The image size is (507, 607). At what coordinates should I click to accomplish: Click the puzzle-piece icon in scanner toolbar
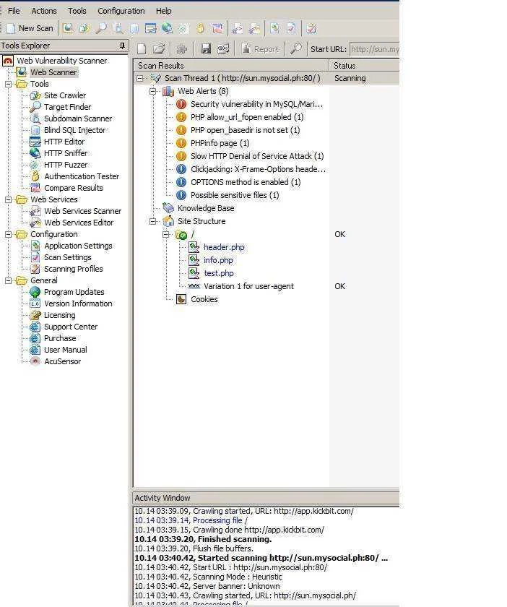181,49
